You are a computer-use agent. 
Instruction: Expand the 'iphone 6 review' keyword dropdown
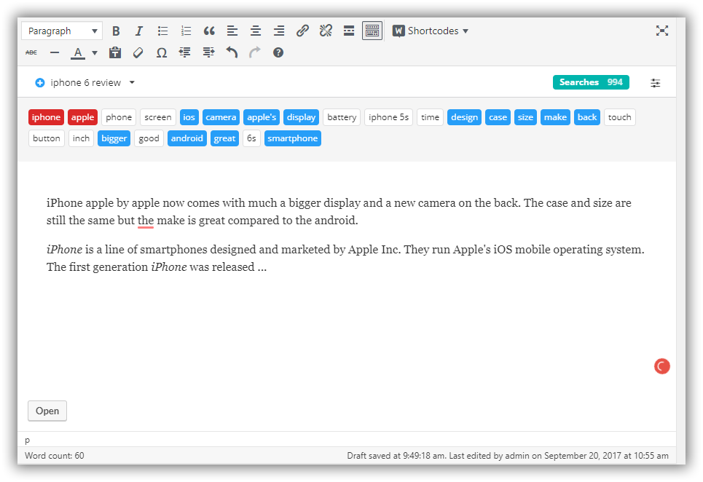[133, 82]
